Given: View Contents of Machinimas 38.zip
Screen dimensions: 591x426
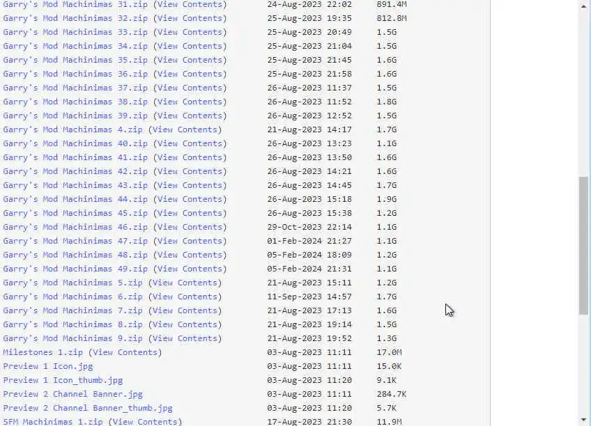Looking at the screenshot, I should 190,102.
